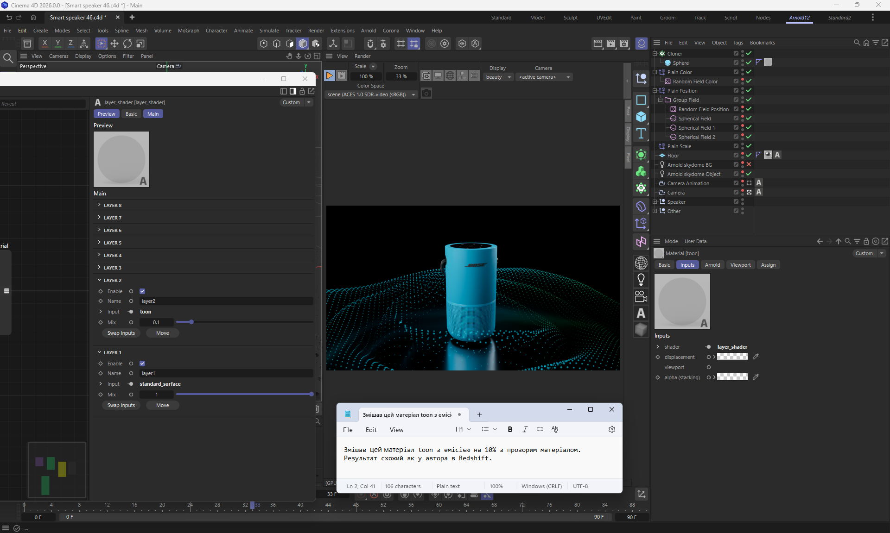This screenshot has height=533, width=890.
Task: Select the Move tool
Action: pyautogui.click(x=114, y=44)
